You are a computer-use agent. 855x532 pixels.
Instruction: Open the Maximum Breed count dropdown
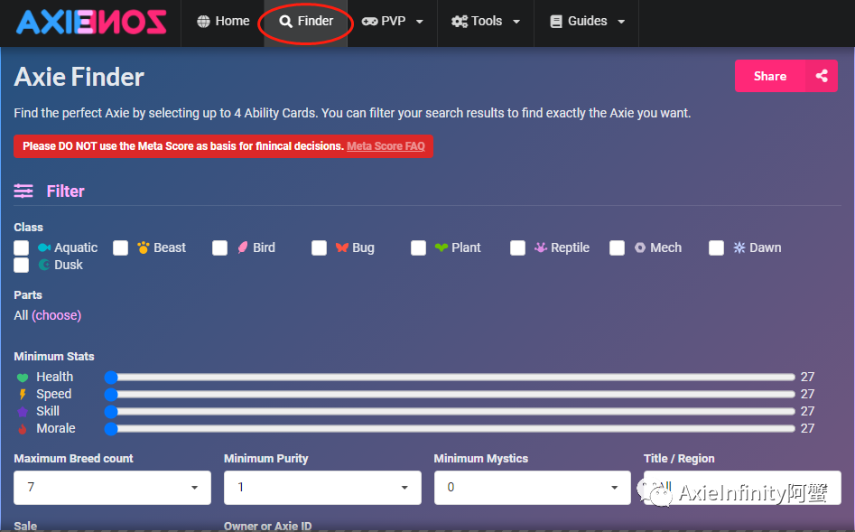112,487
